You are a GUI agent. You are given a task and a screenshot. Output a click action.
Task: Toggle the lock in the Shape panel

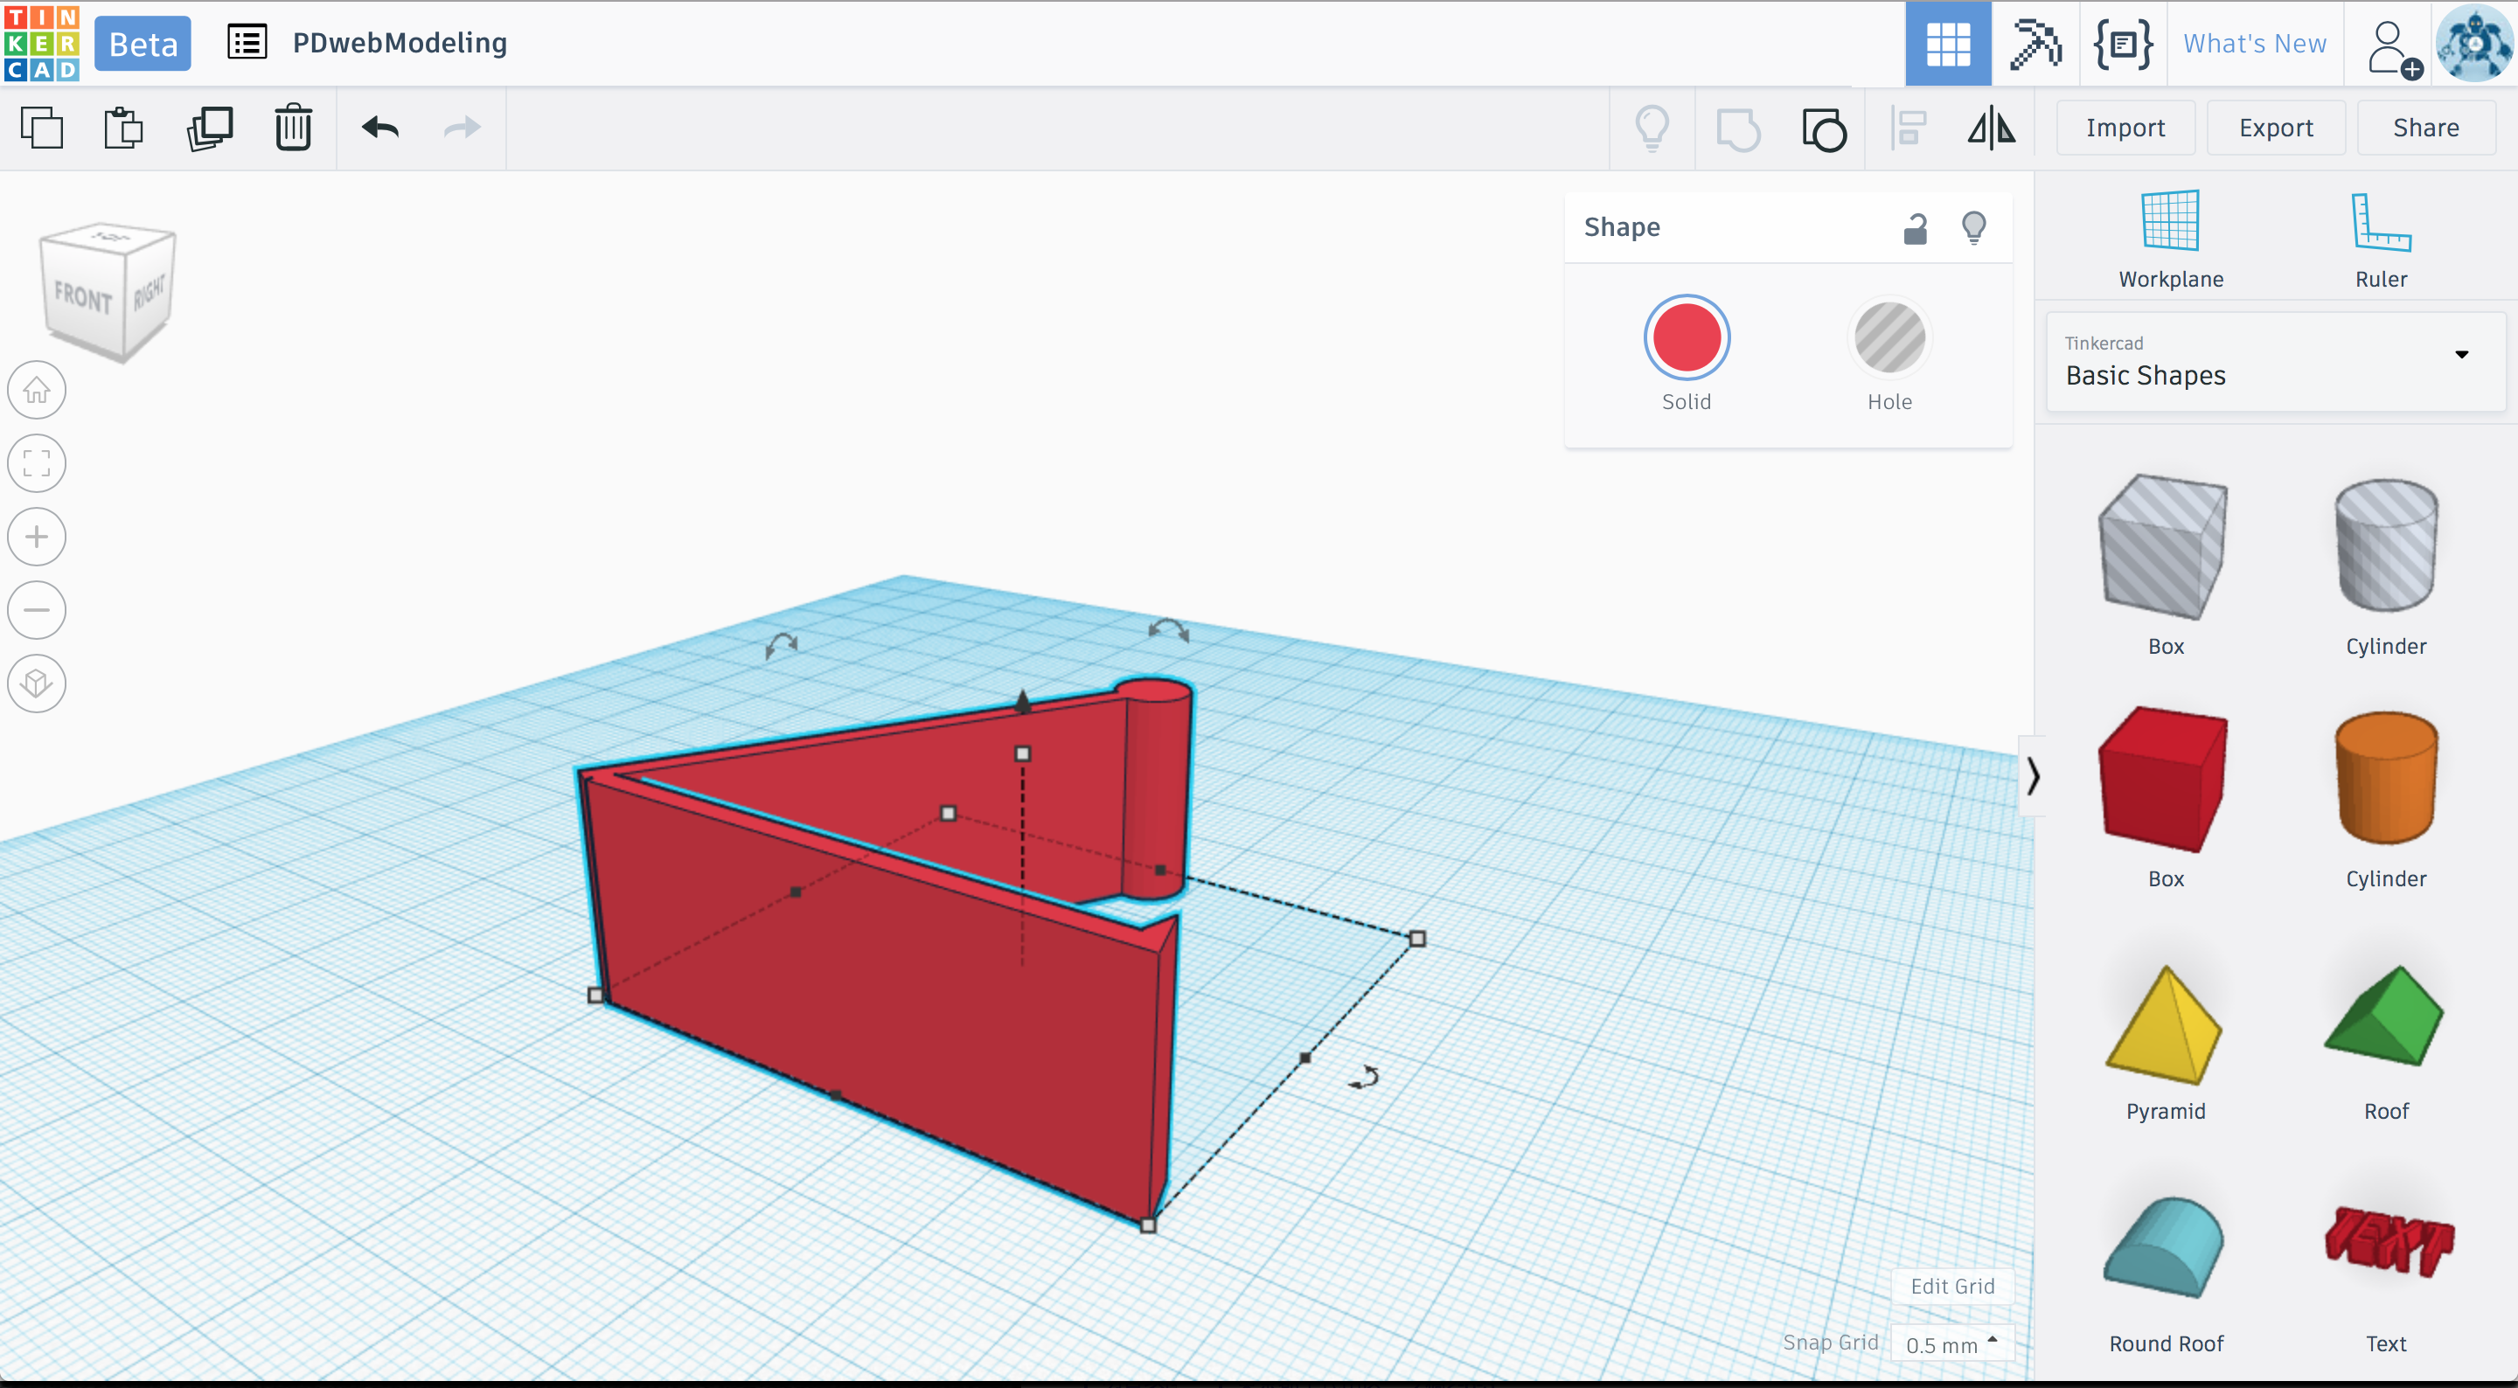tap(1915, 228)
